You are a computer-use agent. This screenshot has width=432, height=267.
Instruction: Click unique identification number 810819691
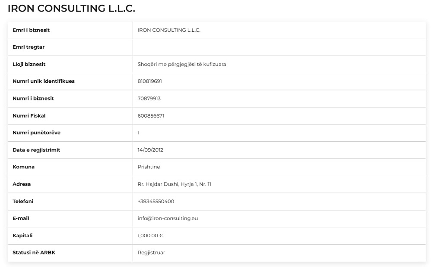coord(149,81)
